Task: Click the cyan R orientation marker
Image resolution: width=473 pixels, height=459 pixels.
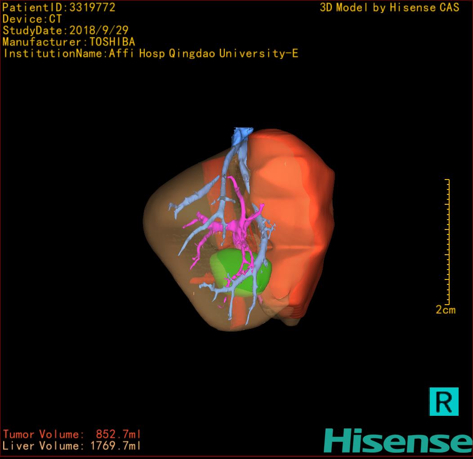Action: 444,401
